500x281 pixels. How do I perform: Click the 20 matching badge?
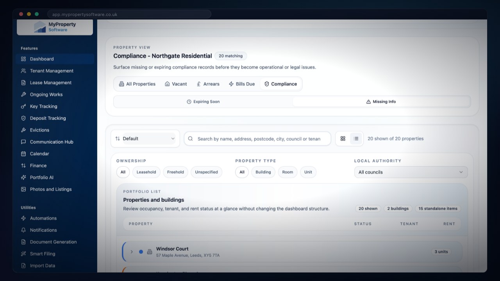tap(230, 56)
